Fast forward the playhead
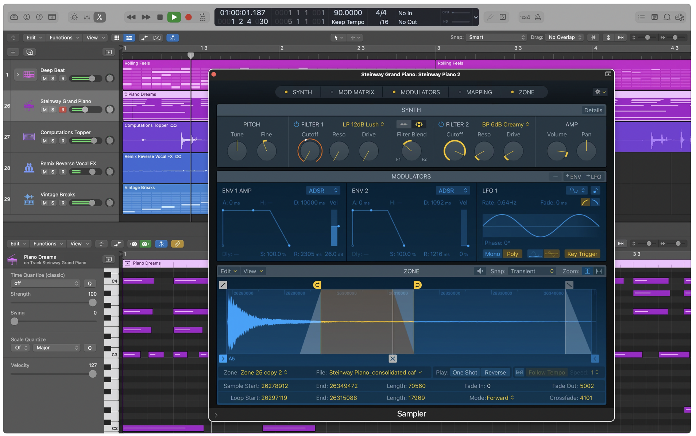Image resolution: width=696 pixels, height=436 pixels. pyautogui.click(x=146, y=17)
